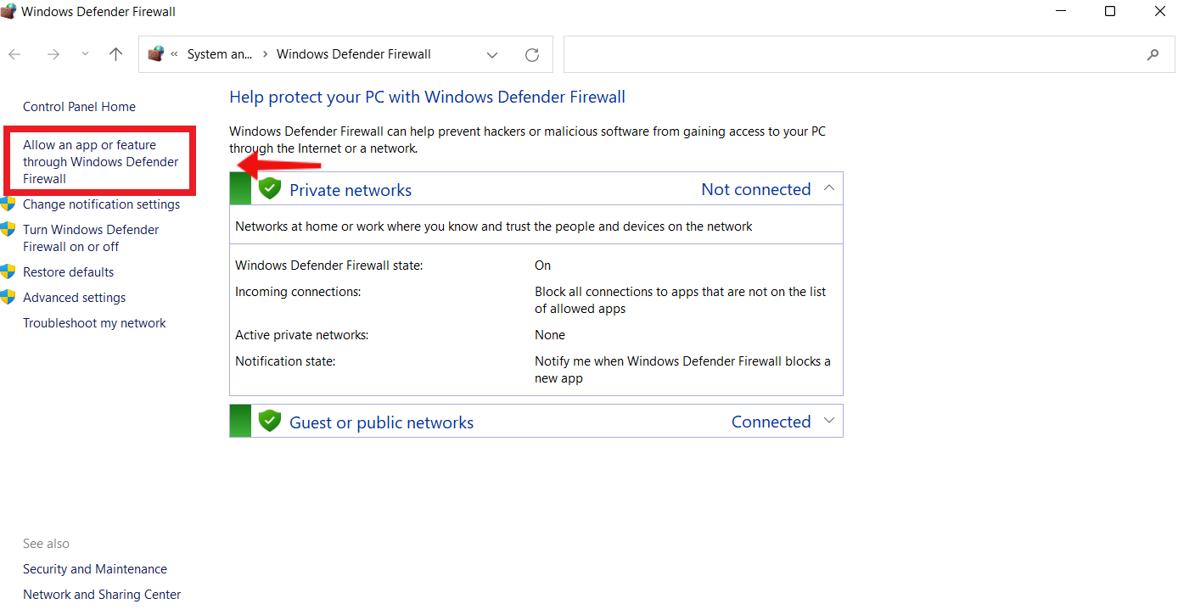
Task: Click the Windows Defender Firewall title bar icon
Action: (x=8, y=12)
